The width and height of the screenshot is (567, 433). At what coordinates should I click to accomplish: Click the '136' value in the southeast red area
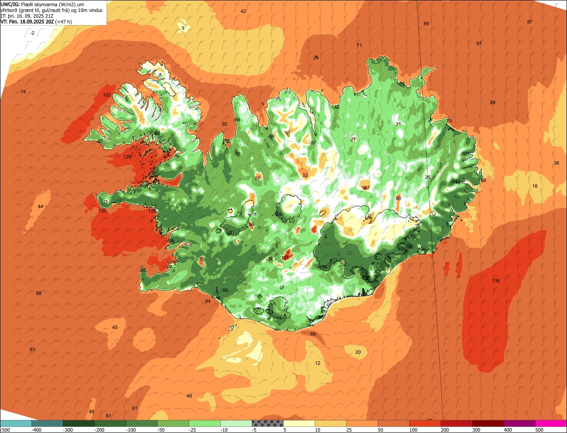tap(496, 281)
